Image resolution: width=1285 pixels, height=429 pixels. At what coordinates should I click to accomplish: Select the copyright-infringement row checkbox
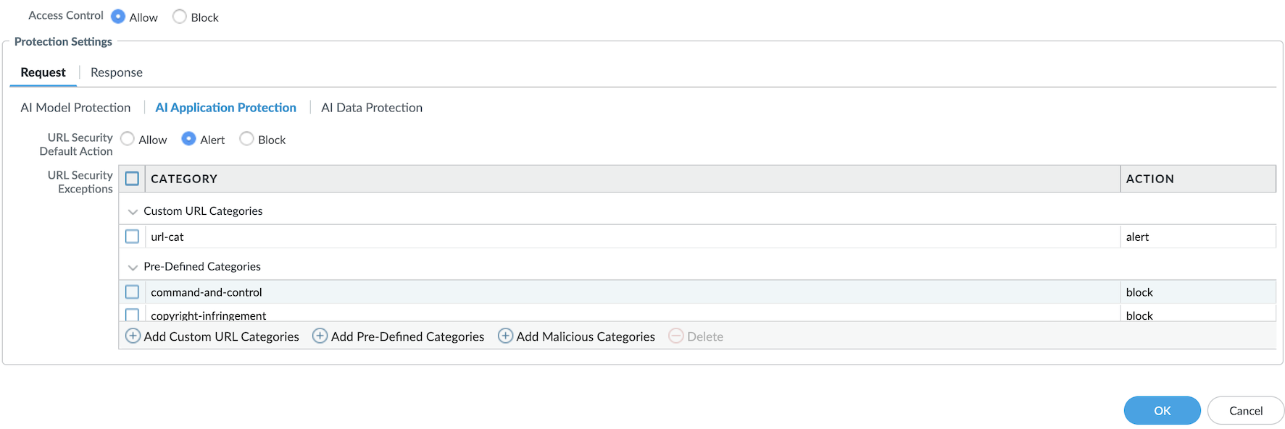pyautogui.click(x=132, y=315)
